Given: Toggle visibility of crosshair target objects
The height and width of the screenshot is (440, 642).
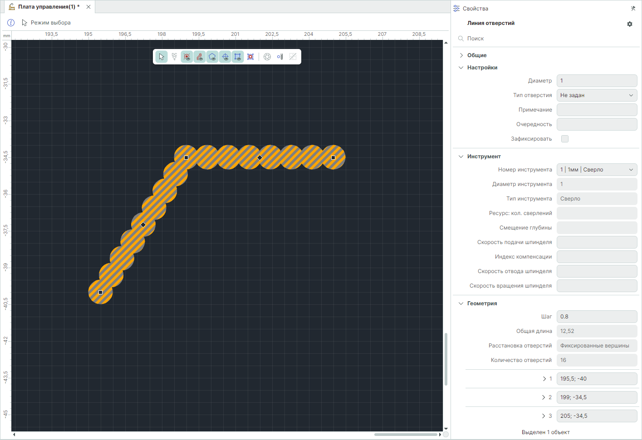Looking at the screenshot, I should coord(225,57).
